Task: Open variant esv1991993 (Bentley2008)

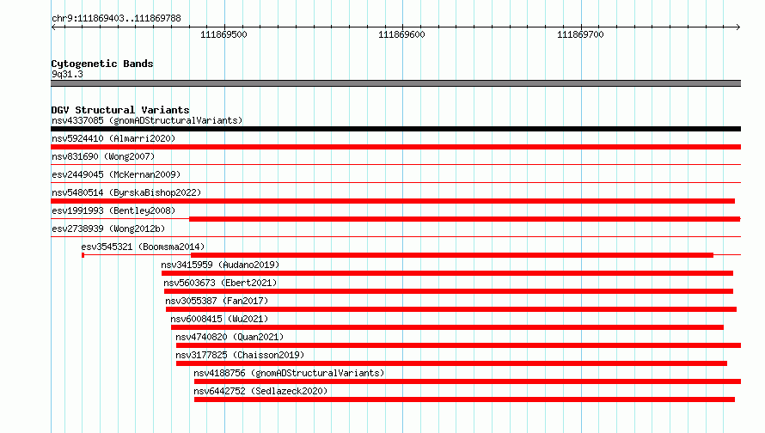Action: [x=113, y=210]
